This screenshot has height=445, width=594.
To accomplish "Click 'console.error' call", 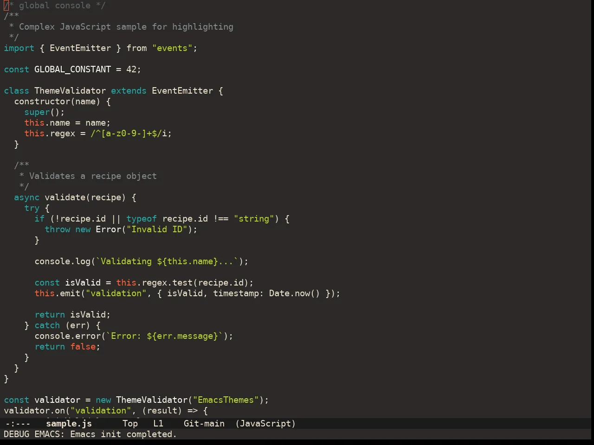I will [x=68, y=336].
